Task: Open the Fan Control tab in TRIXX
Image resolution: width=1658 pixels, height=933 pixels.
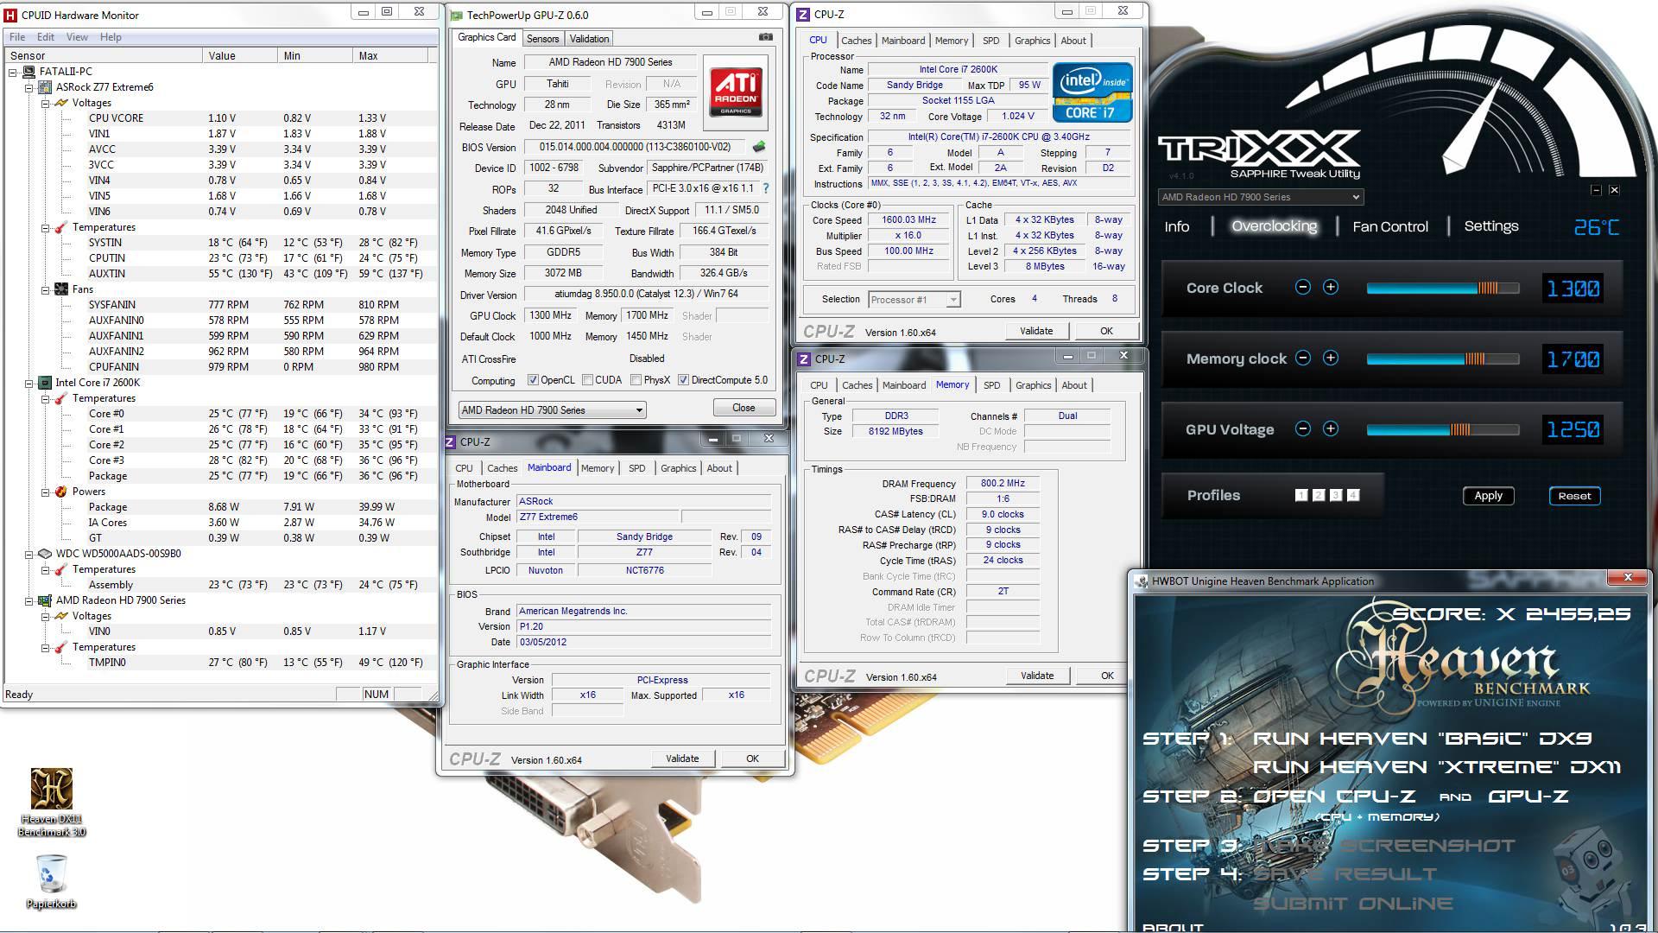Action: click(x=1390, y=226)
